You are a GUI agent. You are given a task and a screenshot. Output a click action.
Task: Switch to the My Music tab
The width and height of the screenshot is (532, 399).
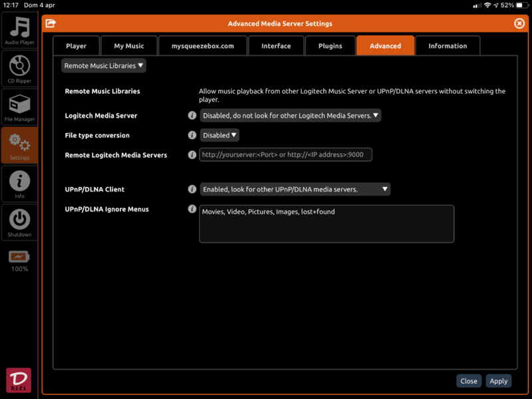tap(129, 46)
